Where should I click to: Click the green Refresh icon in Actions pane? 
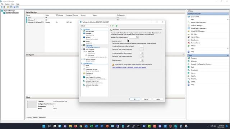[189, 46]
